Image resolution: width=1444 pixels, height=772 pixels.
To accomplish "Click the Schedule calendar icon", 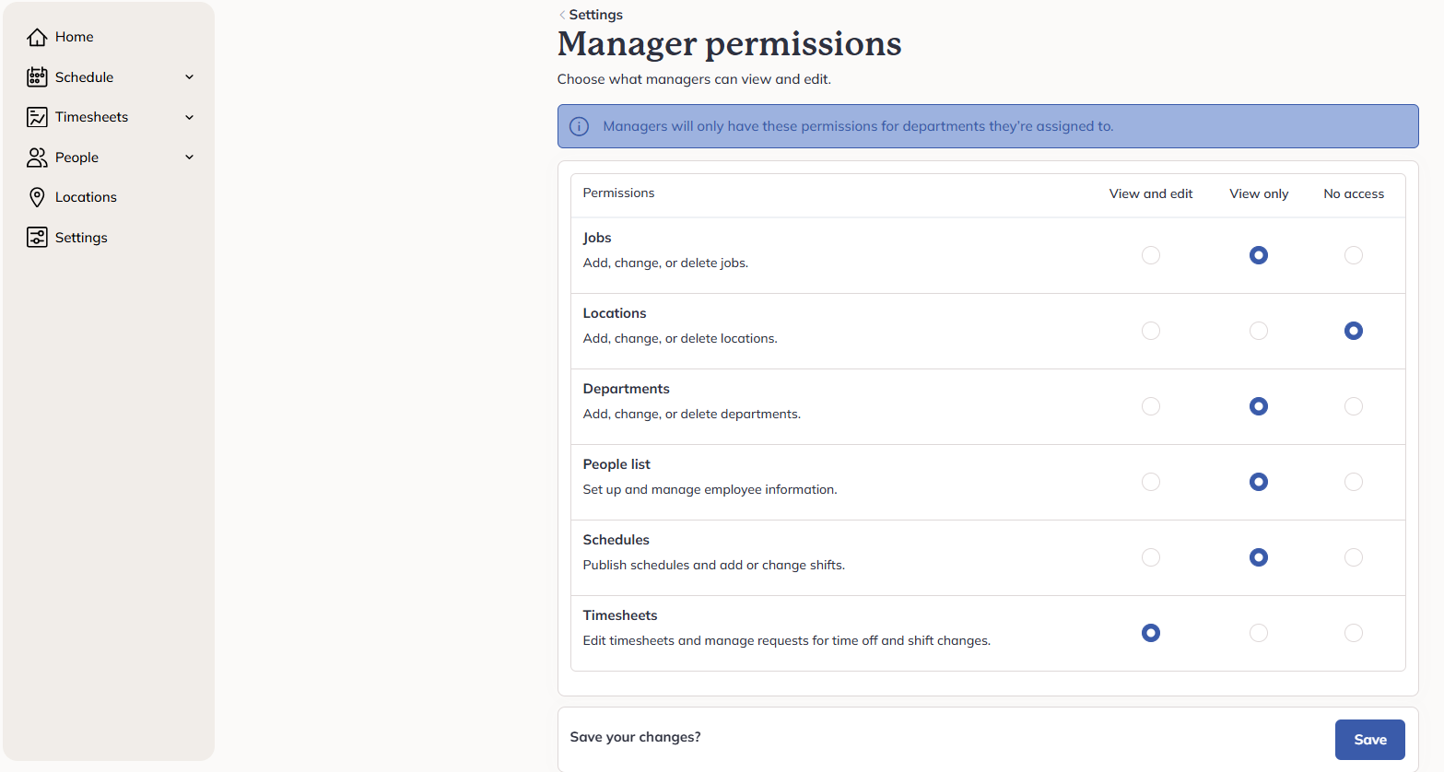I will tap(37, 77).
